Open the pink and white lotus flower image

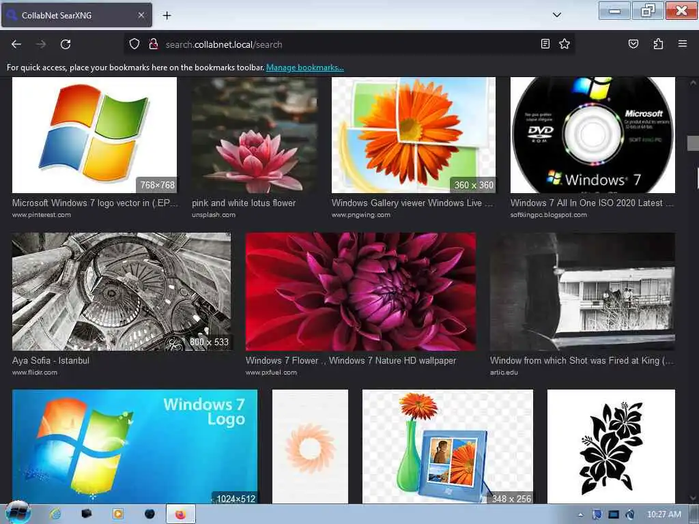point(255,135)
